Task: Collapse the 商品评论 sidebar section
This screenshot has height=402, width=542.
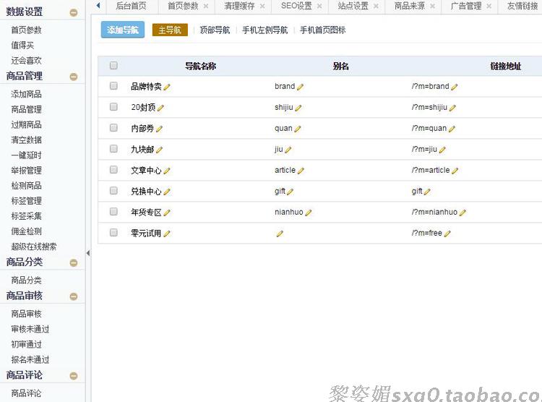Action: click(x=74, y=376)
